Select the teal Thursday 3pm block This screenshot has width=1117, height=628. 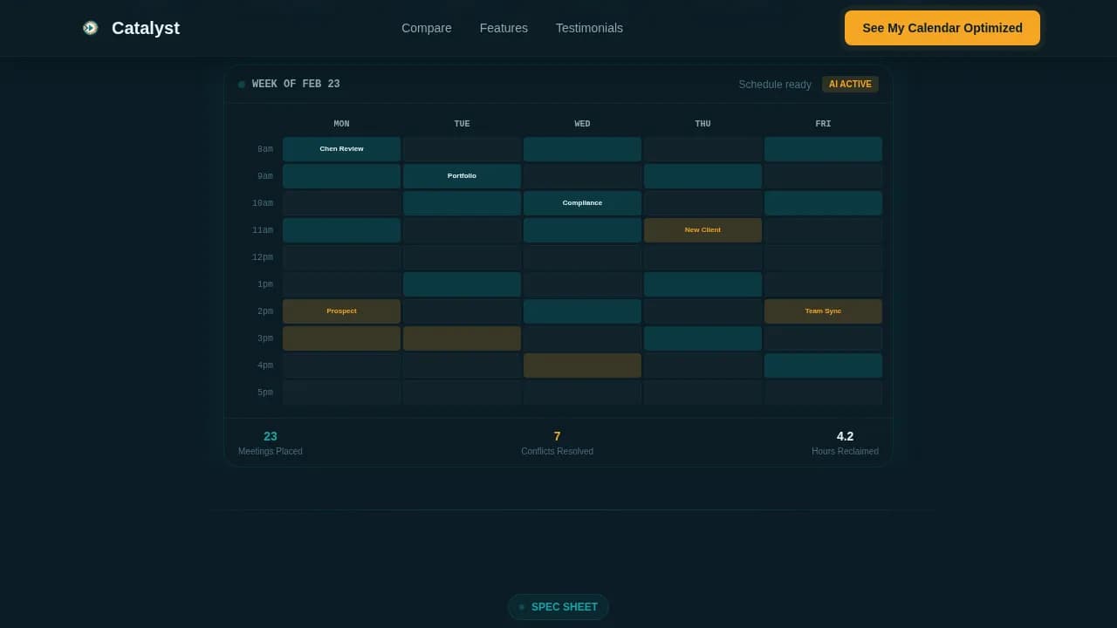point(702,338)
